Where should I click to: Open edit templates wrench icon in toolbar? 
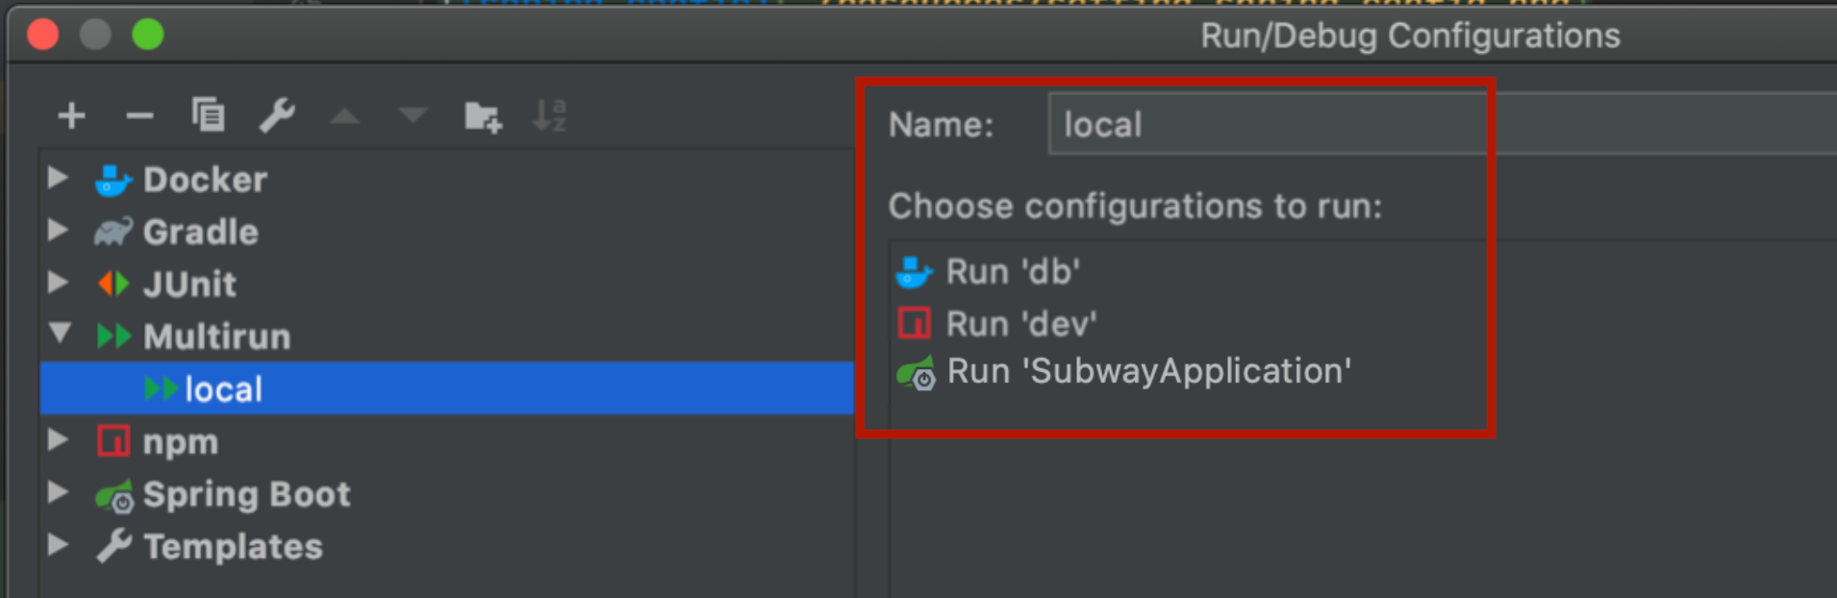pos(277,115)
